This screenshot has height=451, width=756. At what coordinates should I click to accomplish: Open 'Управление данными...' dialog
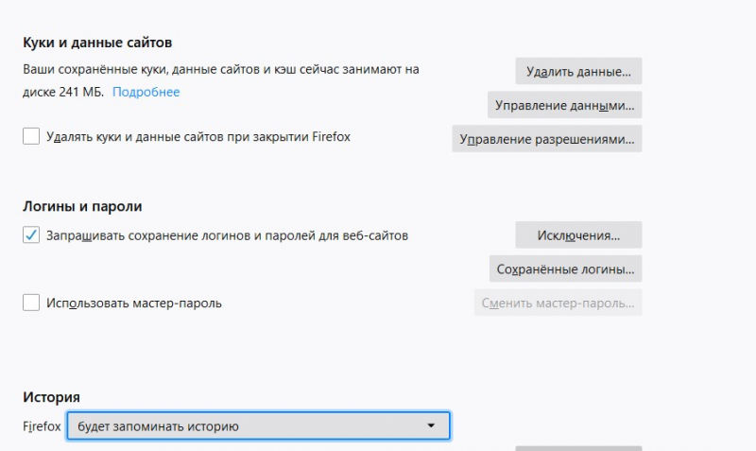pos(565,104)
